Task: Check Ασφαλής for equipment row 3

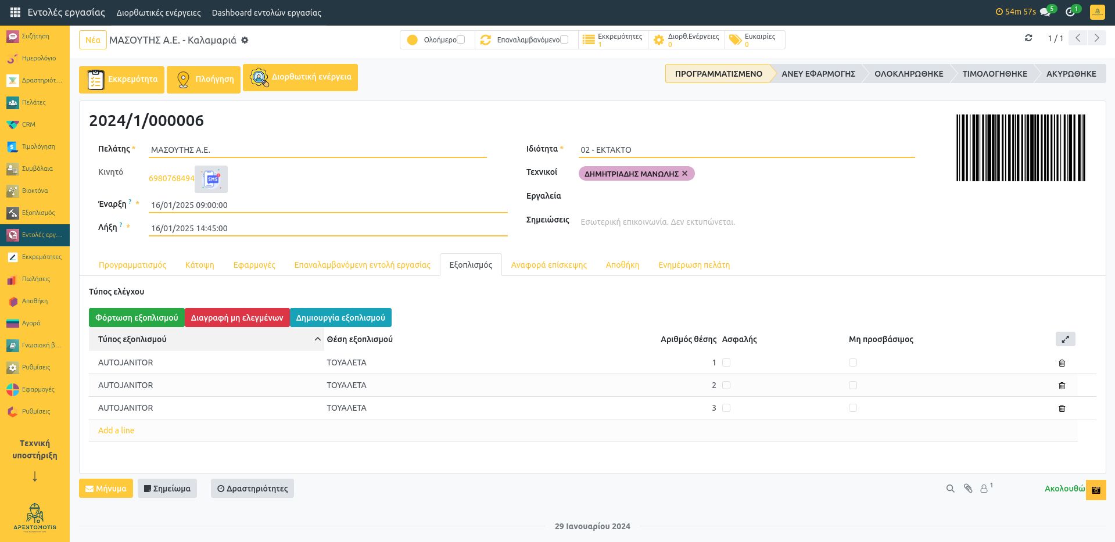Action: 726,408
